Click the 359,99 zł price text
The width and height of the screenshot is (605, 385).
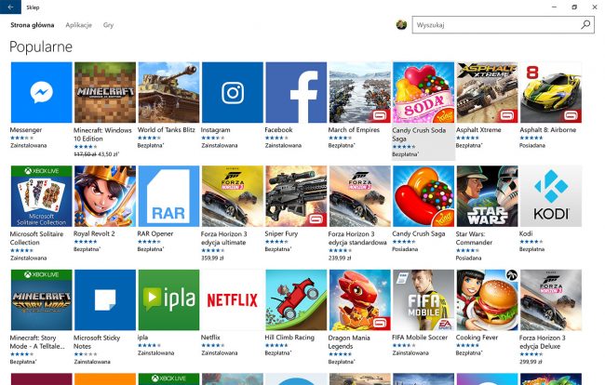tap(212, 258)
